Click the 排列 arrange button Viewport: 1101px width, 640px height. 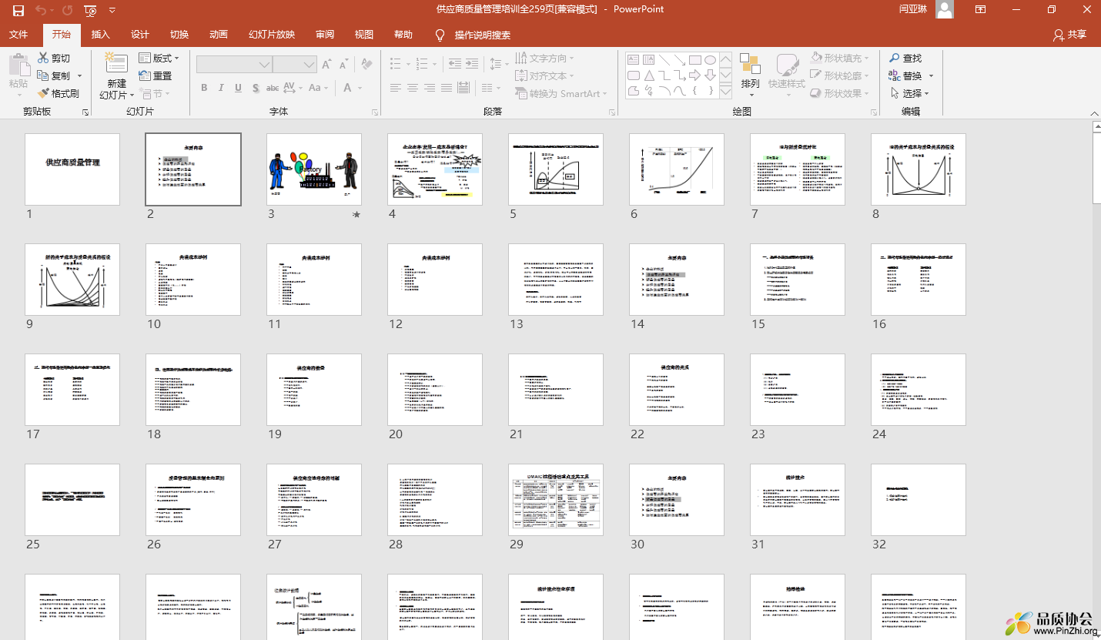coord(750,75)
